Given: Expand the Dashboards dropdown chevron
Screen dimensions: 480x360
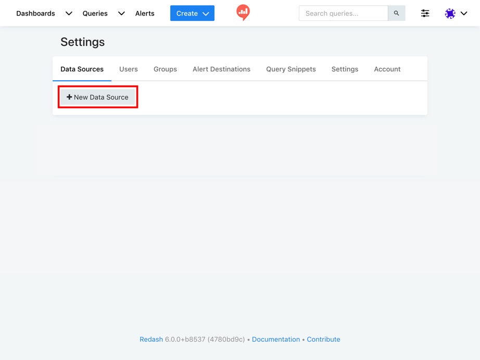Looking at the screenshot, I should 69,14.
